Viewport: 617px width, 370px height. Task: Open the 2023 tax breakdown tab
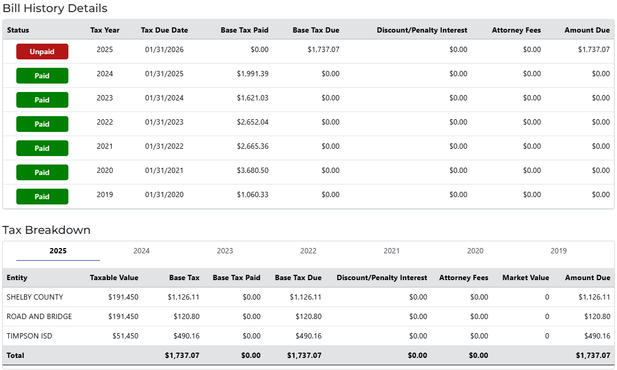pyautogui.click(x=225, y=251)
